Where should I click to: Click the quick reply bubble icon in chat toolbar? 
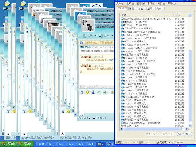(x=99, y=92)
